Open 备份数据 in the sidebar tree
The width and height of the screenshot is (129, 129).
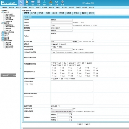pyautogui.click(x=9, y=42)
